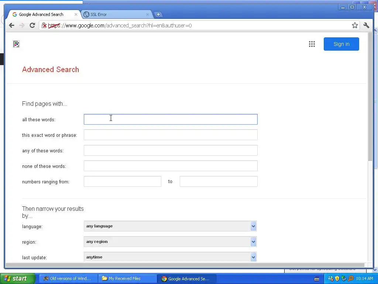The width and height of the screenshot is (378, 284).
Task: Select Google Advanced Search taskbar item
Action: tap(186, 279)
